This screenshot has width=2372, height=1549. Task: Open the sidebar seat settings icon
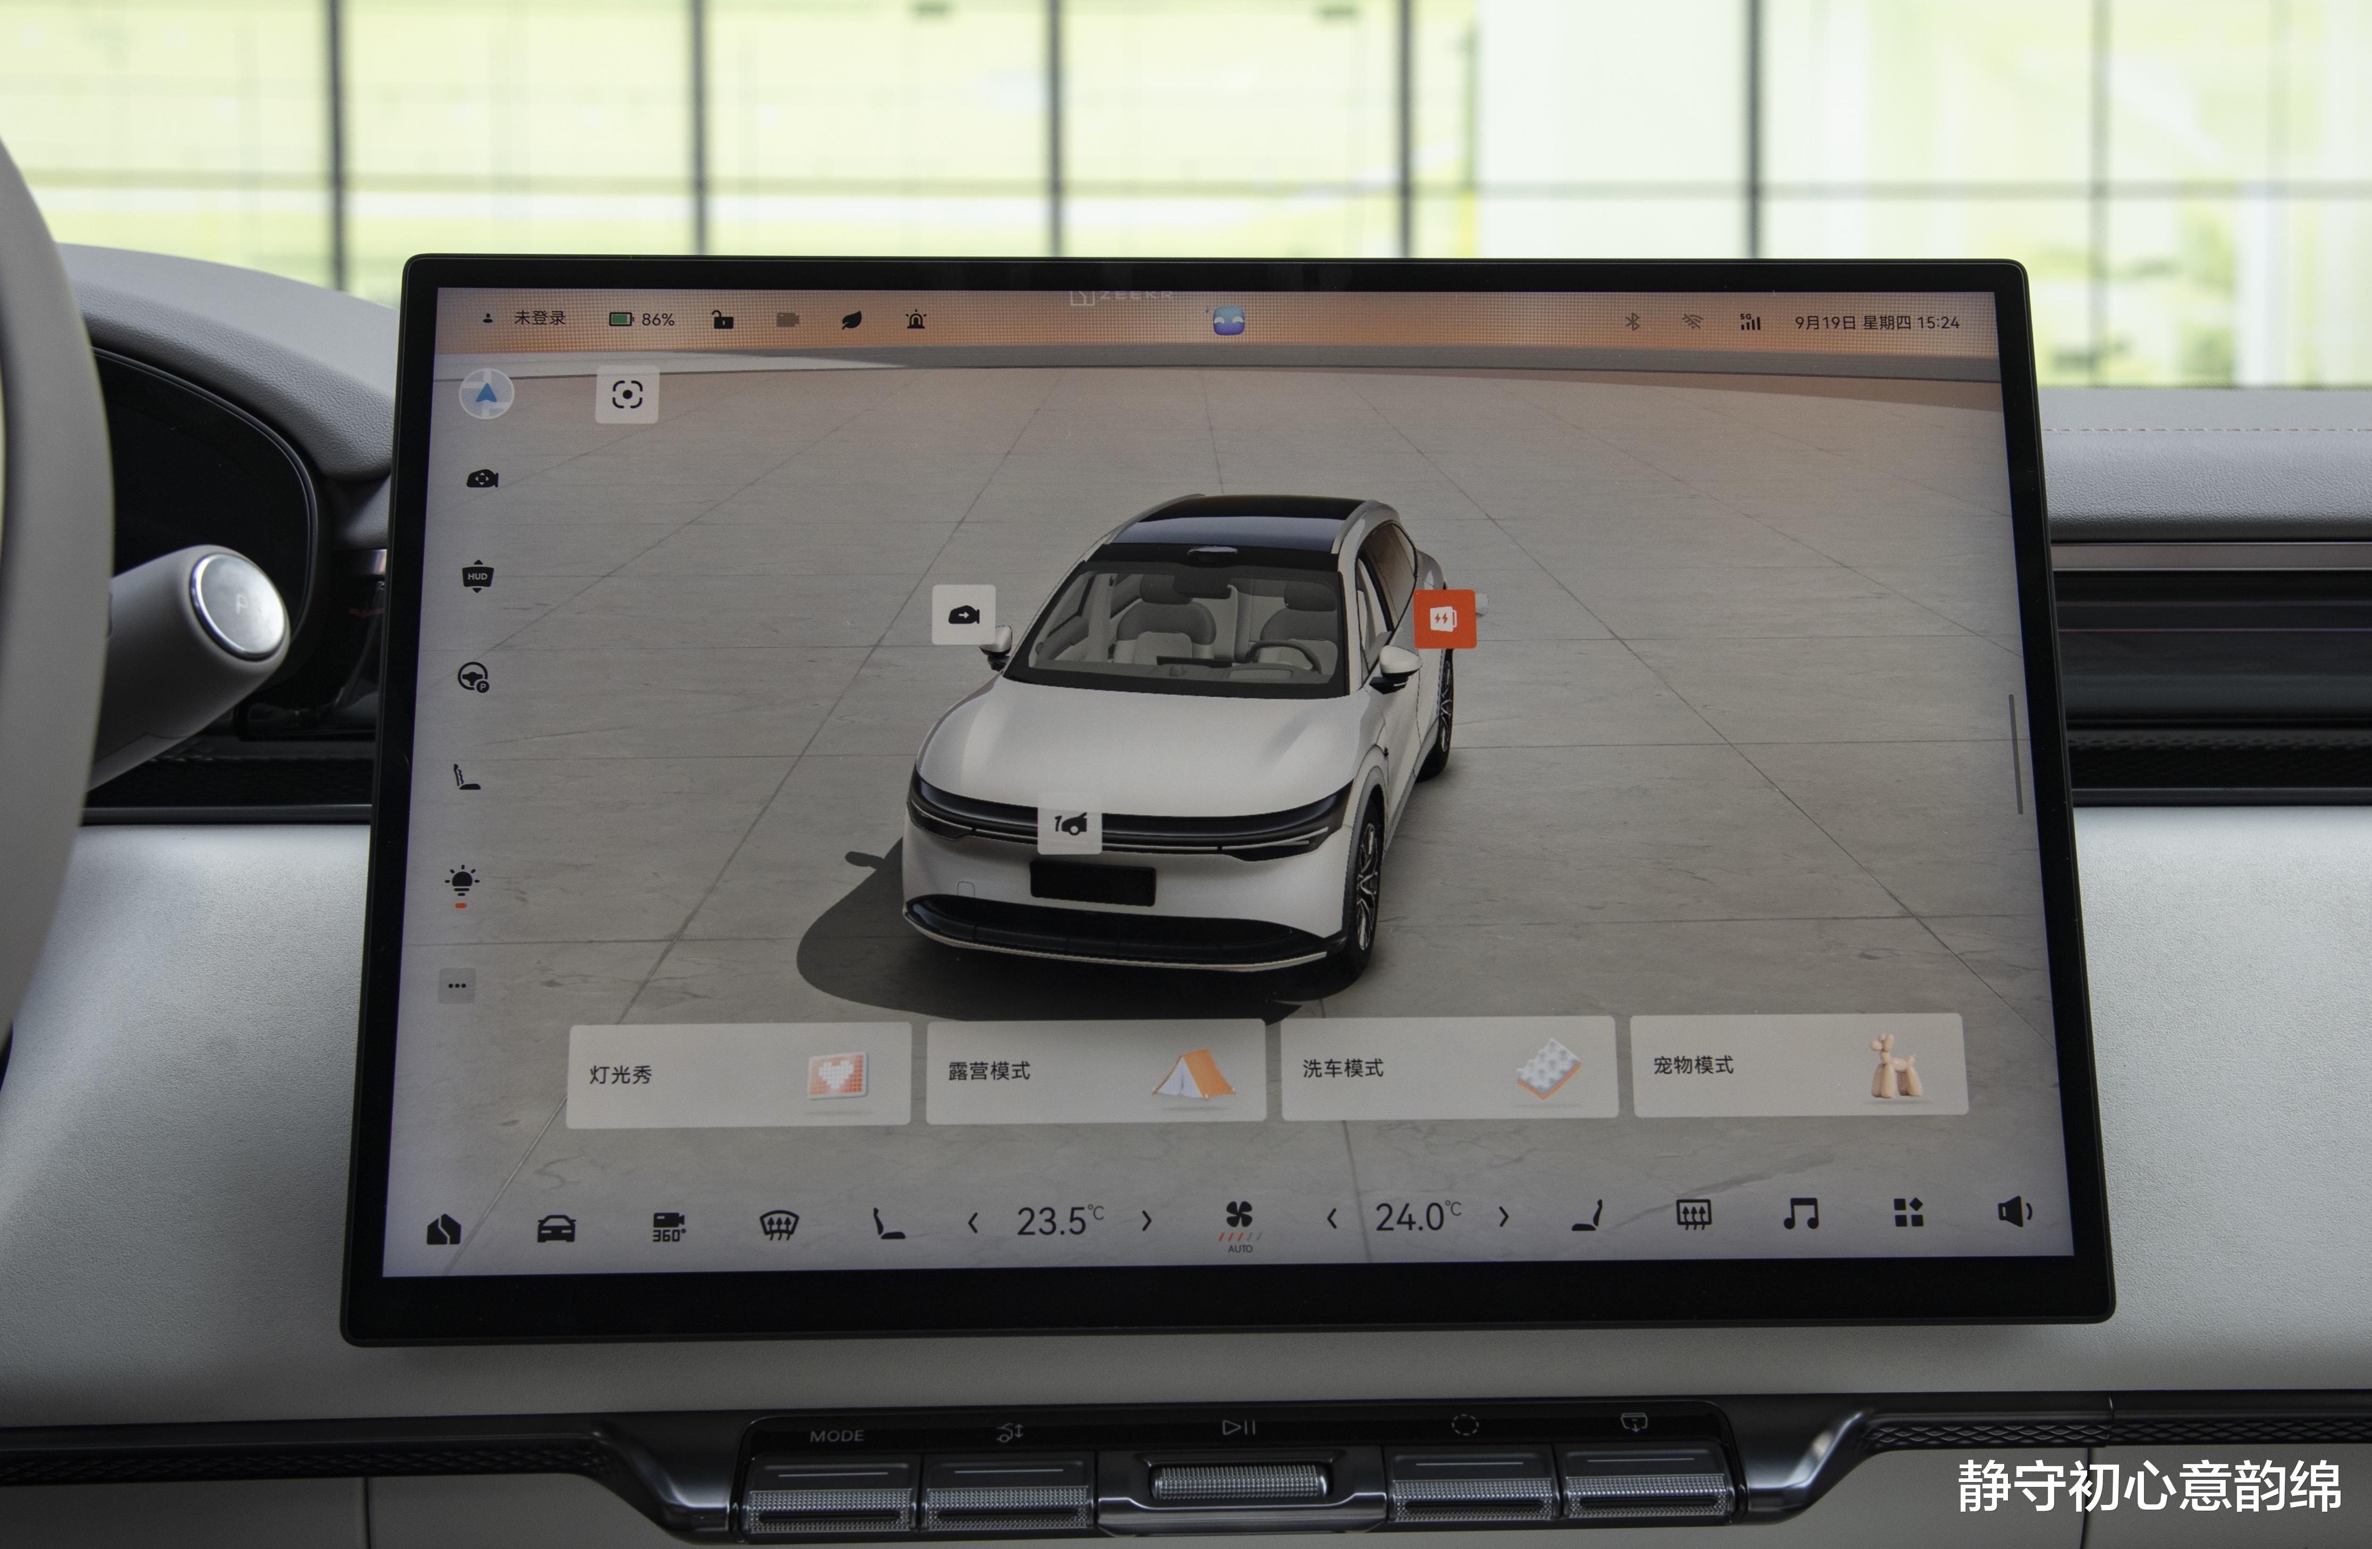point(467,777)
